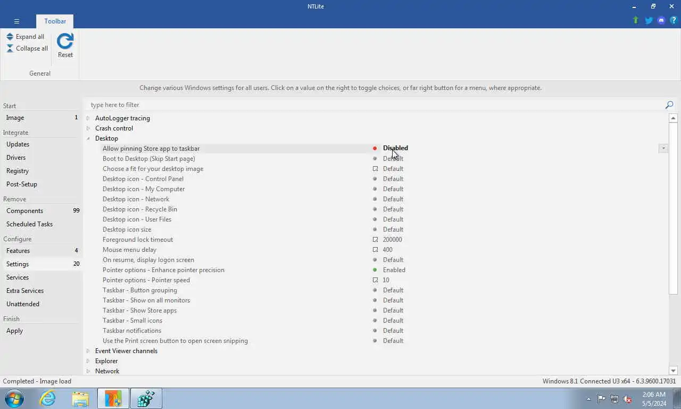Image resolution: width=681 pixels, height=409 pixels.
Task: Click edit icon for desktop image fit
Action: [x=375, y=169]
